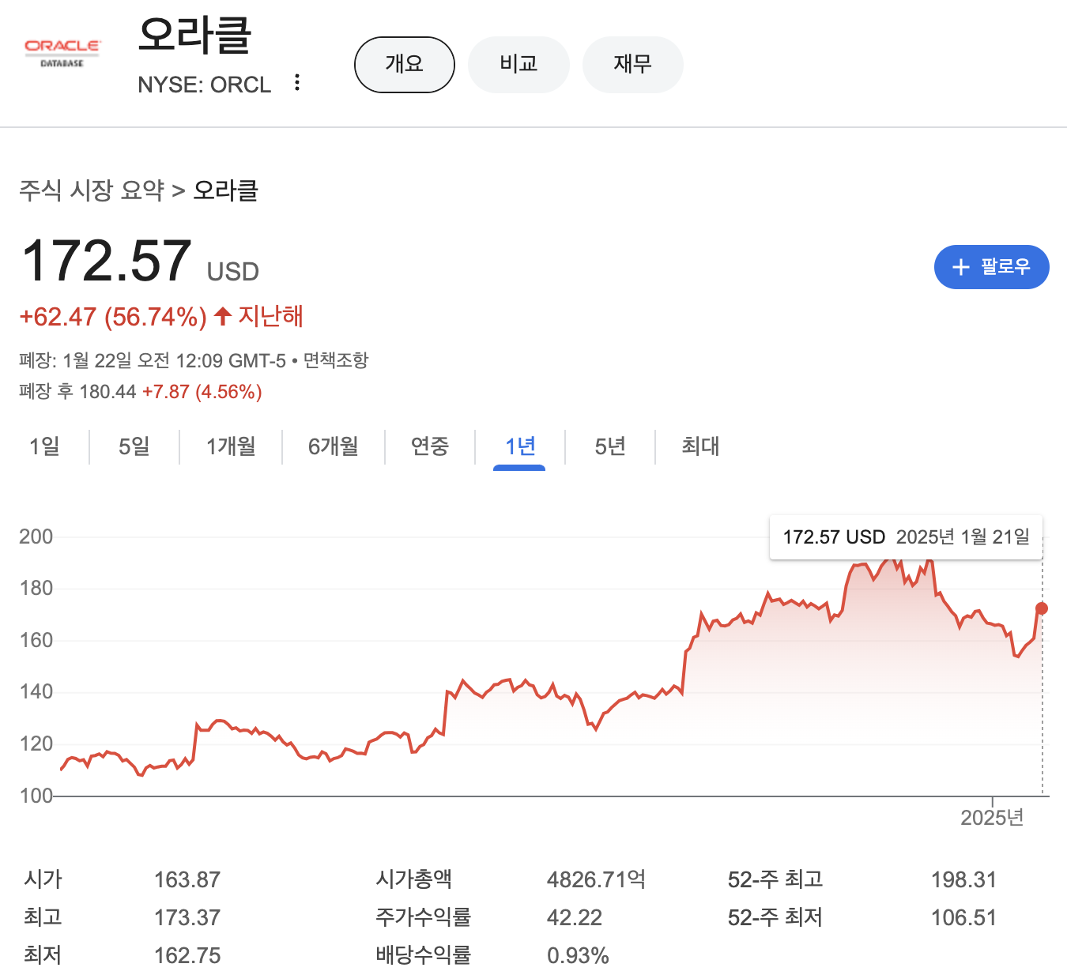Click the after-hours price 180.44

point(108,392)
